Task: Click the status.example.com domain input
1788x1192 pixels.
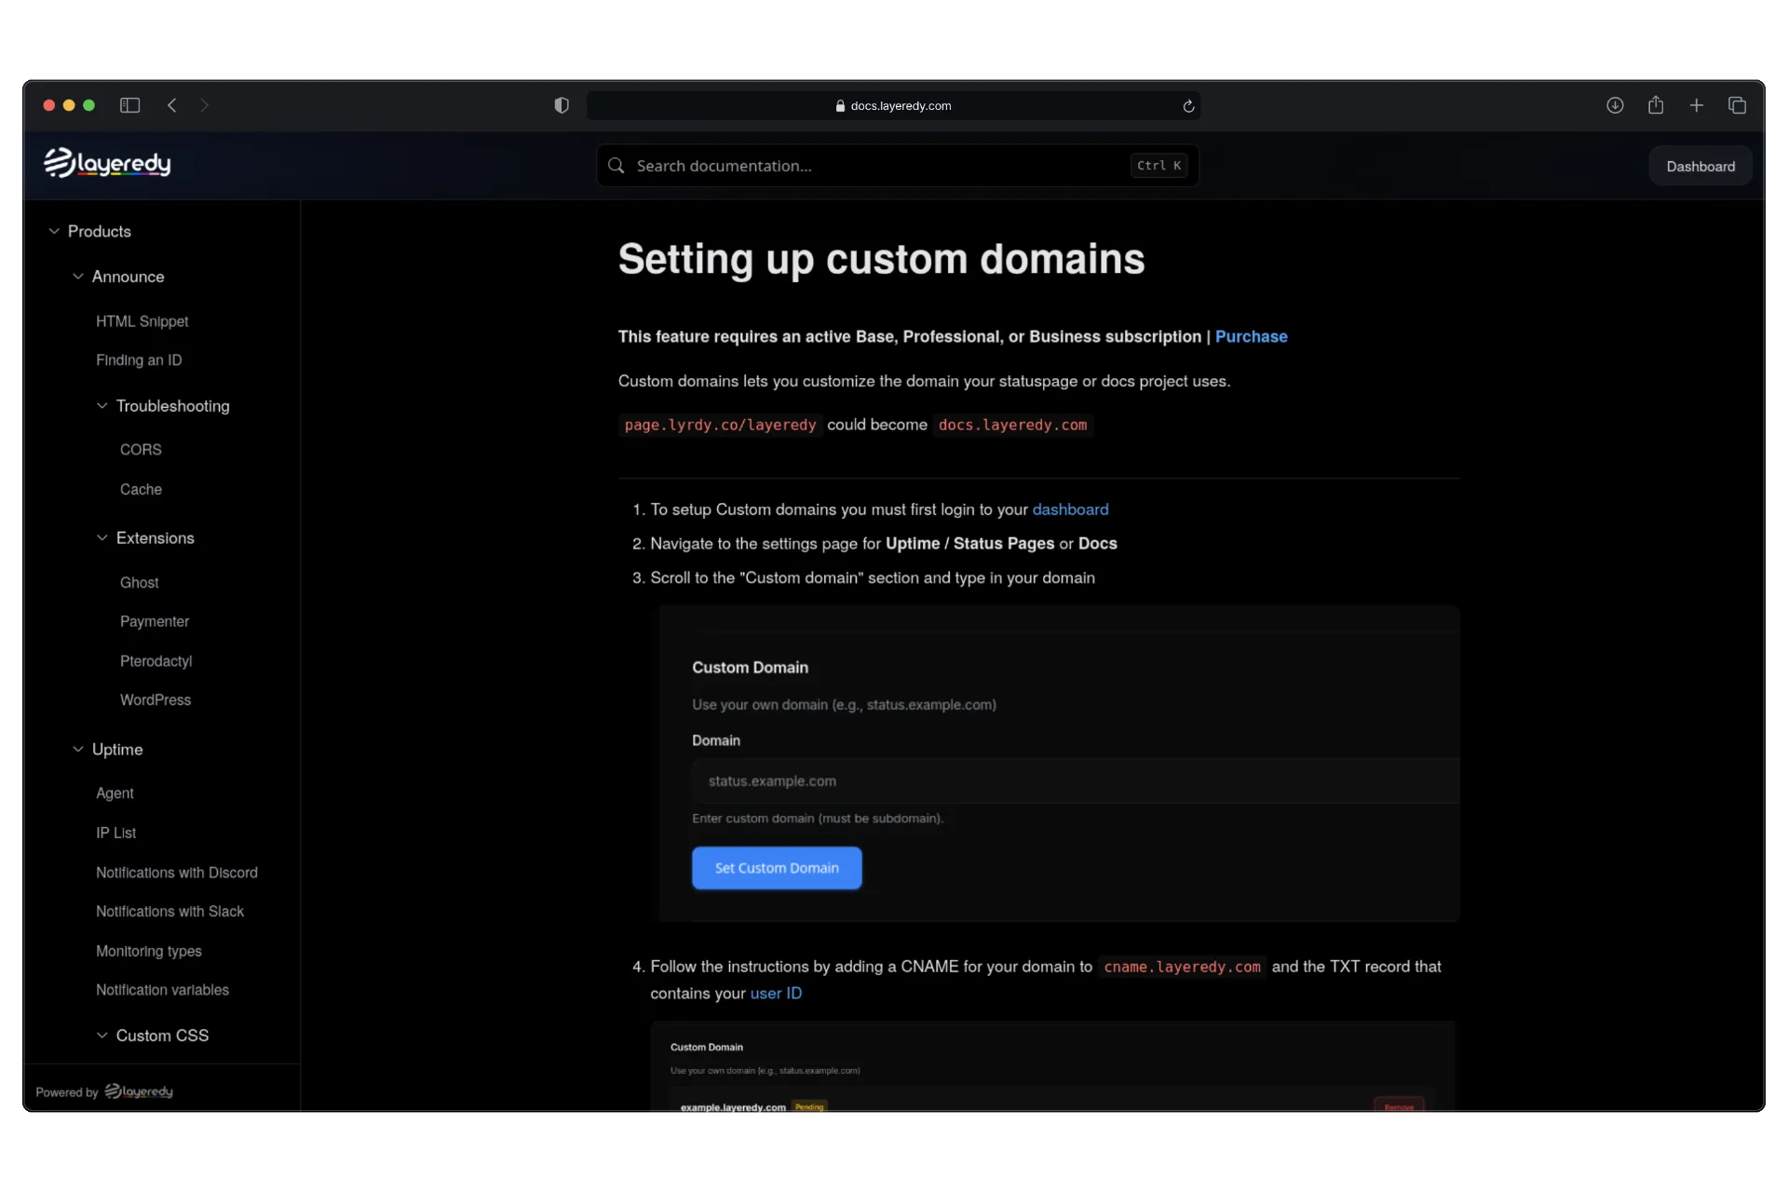Action: click(x=1076, y=781)
